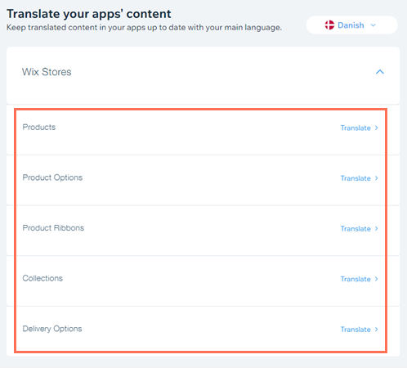Collapse the Wix Stores section chevron
The width and height of the screenshot is (407, 368).
[380, 72]
